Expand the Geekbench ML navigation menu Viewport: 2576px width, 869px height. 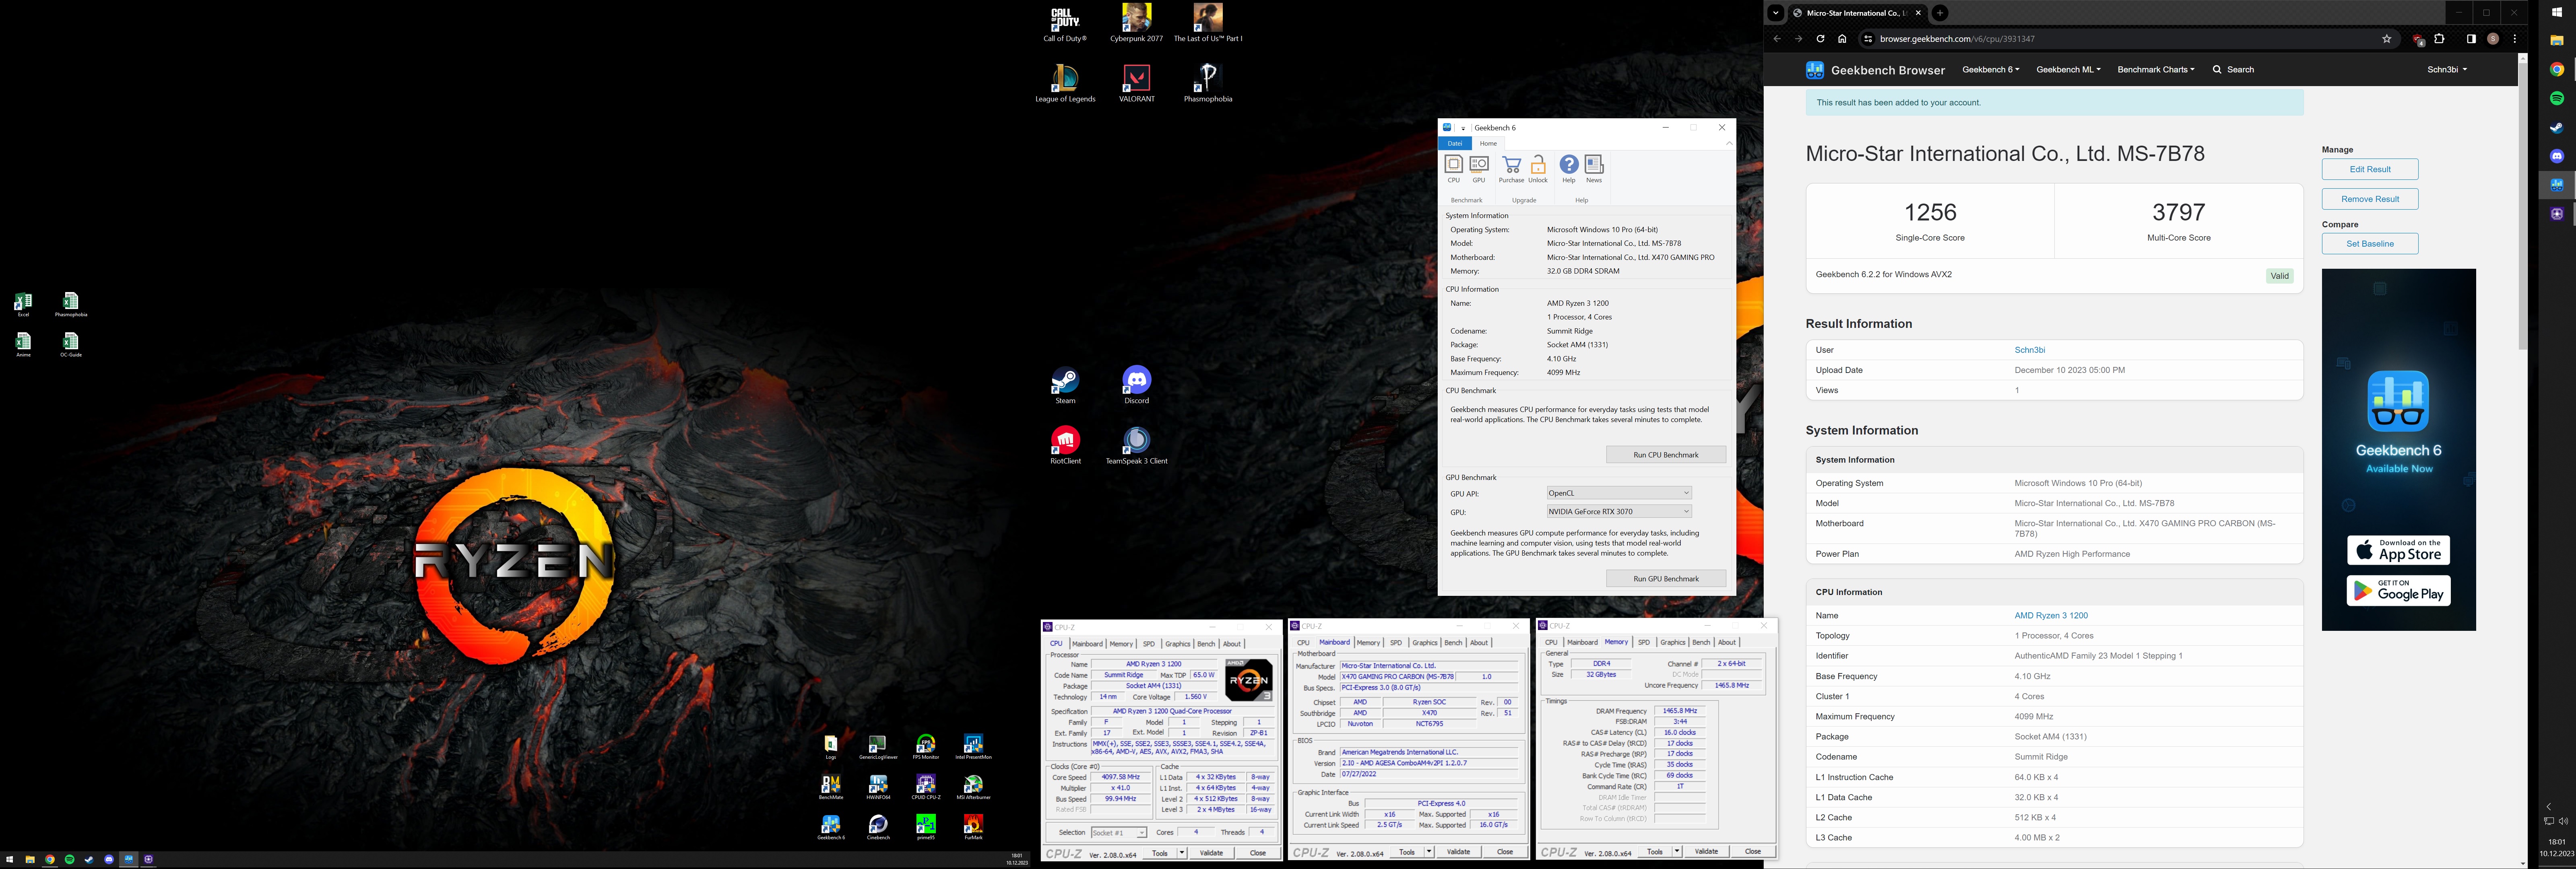(x=2068, y=70)
